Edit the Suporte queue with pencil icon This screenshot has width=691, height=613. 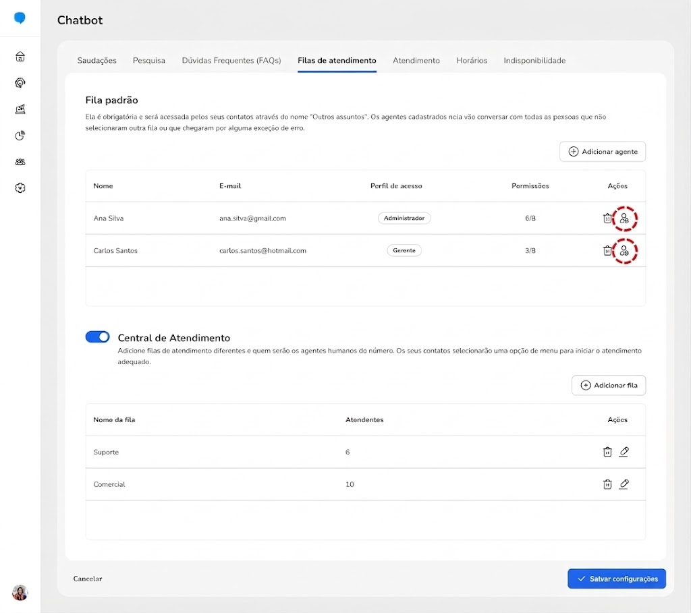click(x=624, y=452)
